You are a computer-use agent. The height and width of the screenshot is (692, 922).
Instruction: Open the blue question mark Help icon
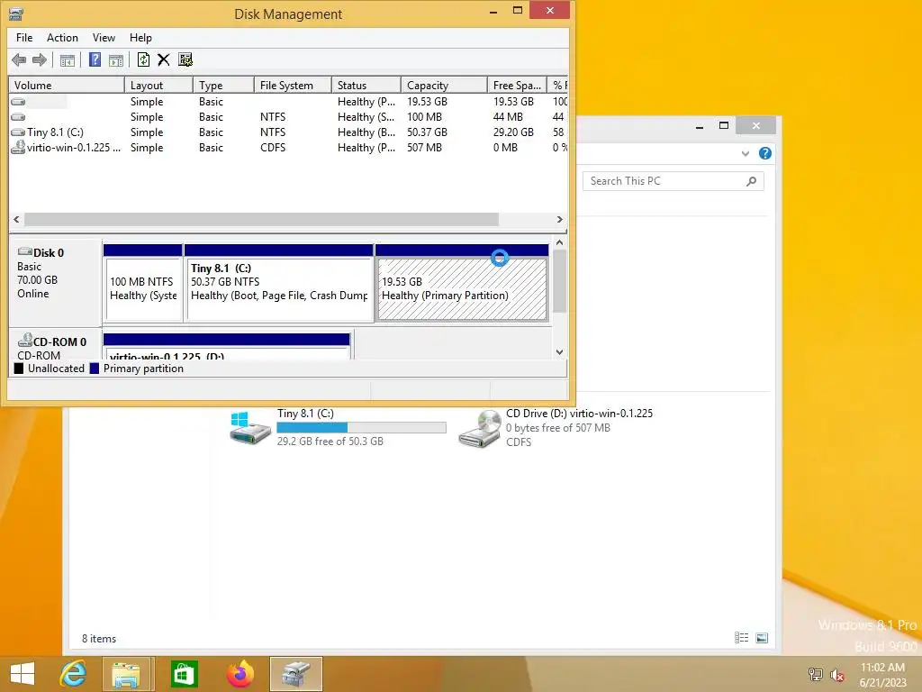tap(95, 59)
